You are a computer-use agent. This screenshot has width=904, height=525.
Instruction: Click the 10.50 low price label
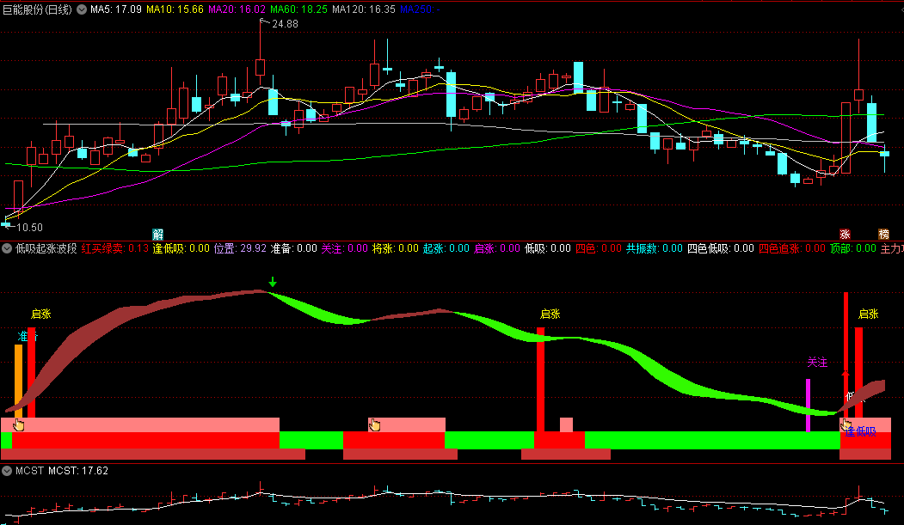coord(29,228)
